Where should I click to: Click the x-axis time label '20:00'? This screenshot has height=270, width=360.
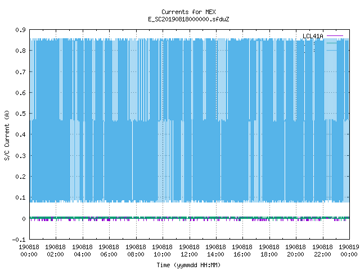coord(295,254)
